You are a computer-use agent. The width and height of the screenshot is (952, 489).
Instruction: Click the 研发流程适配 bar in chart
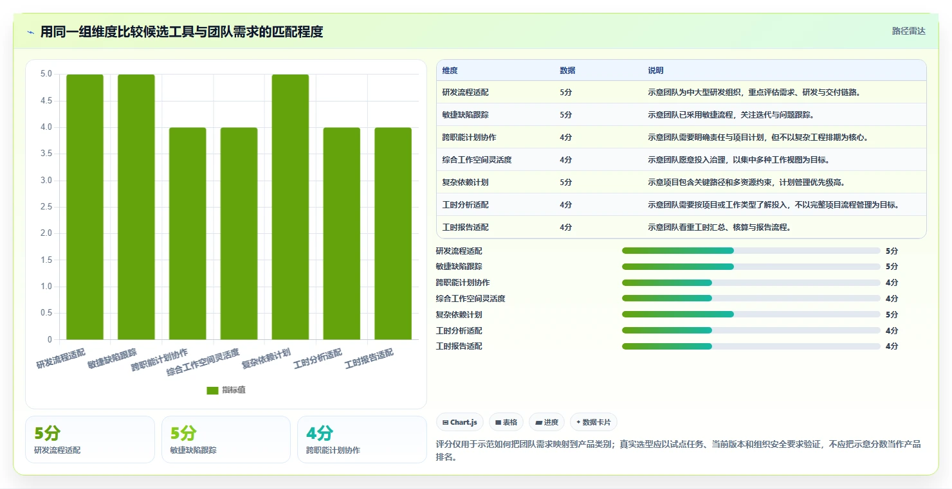click(85, 207)
